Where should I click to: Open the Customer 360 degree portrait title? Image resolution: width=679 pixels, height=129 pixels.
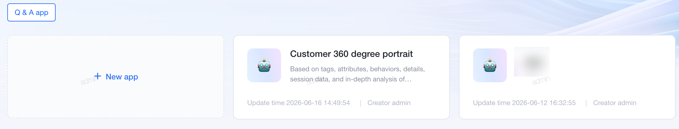click(351, 54)
